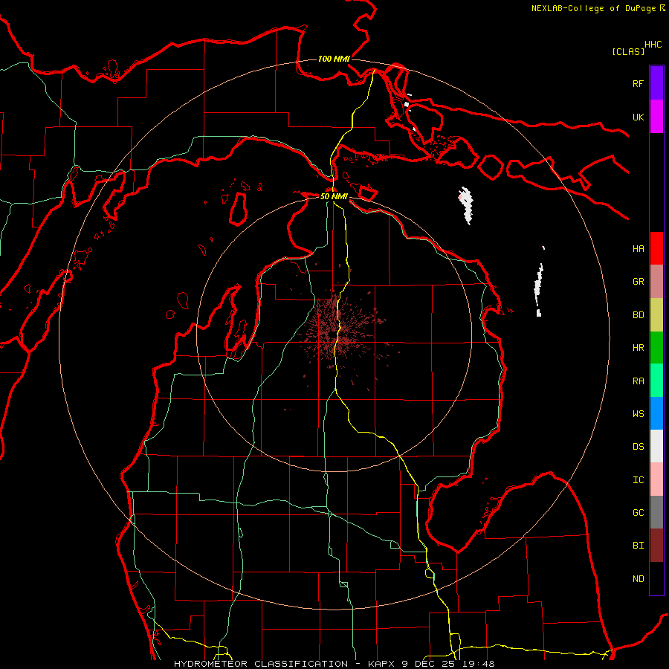Click the RF purple legend swatch

(x=656, y=83)
